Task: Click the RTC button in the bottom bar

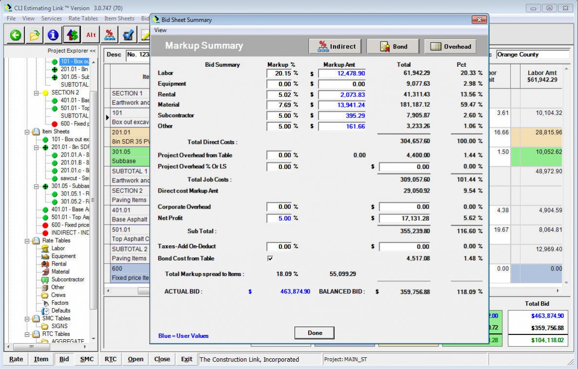Action: click(x=111, y=359)
